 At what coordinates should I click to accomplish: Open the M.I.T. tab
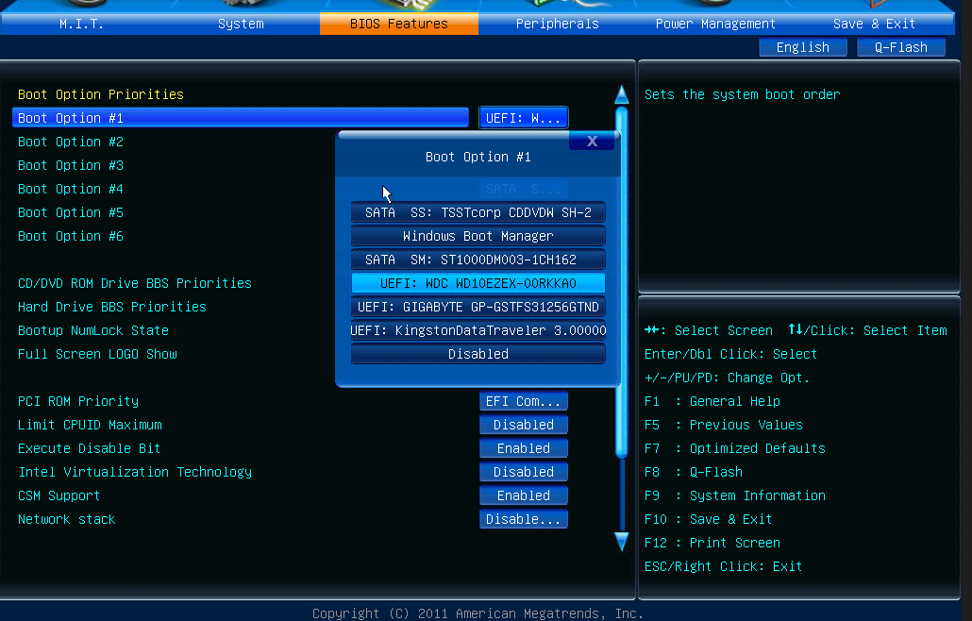(x=81, y=24)
